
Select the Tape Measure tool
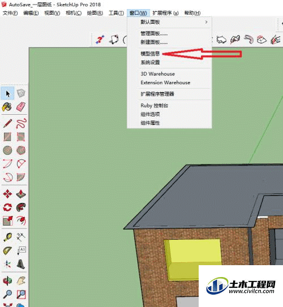pyautogui.click(x=7, y=237)
